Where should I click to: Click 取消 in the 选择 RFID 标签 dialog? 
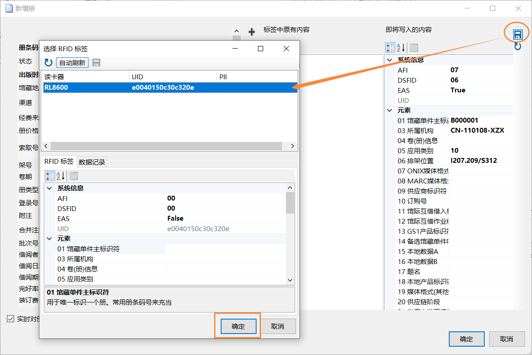[x=278, y=327]
